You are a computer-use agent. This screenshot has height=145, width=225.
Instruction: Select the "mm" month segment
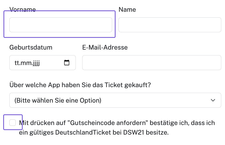pos(26,63)
